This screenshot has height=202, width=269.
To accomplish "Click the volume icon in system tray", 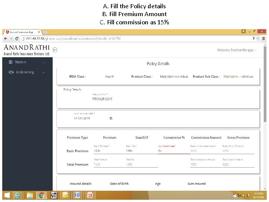I will click(x=244, y=196).
